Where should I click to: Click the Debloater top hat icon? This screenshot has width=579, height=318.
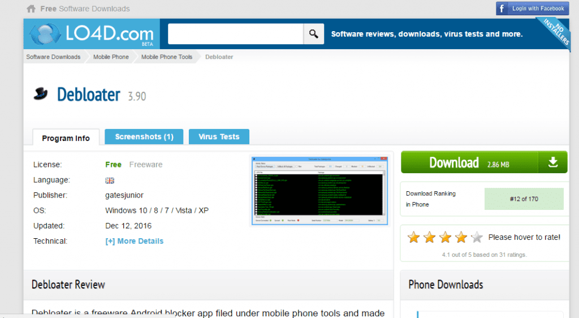point(41,94)
